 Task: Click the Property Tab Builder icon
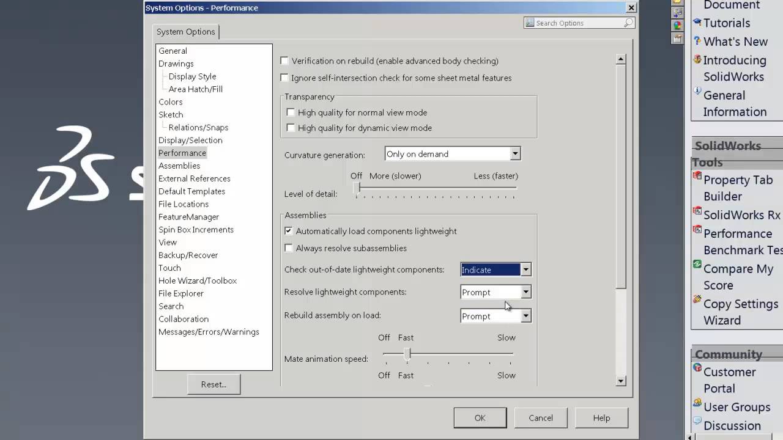tap(697, 176)
